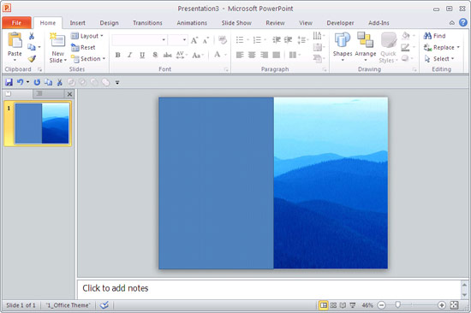Viewport: 471px width, 313px height.
Task: Toggle Align Text Left
Action: [x=240, y=55]
